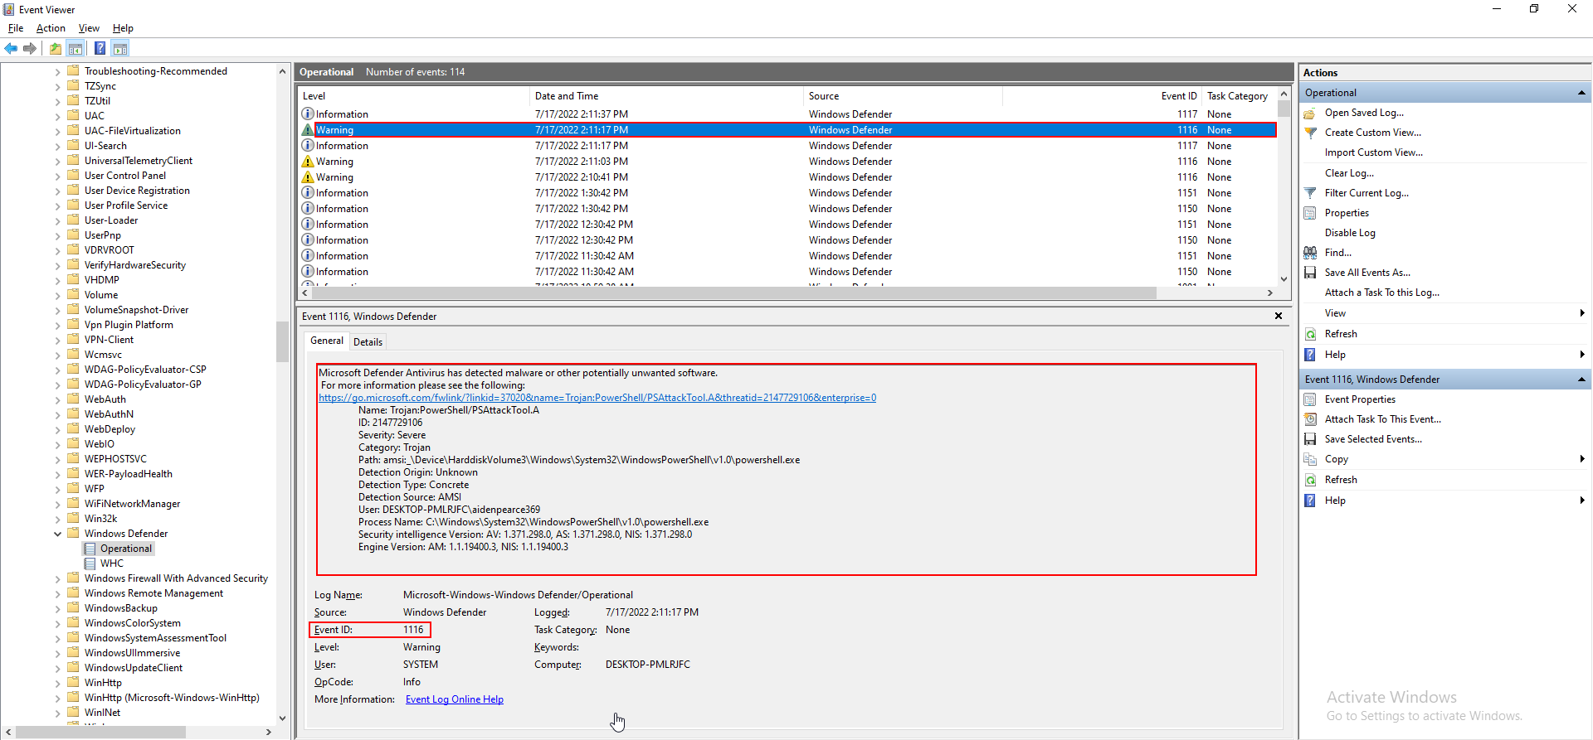Click the Event Properties icon

[x=1310, y=399]
